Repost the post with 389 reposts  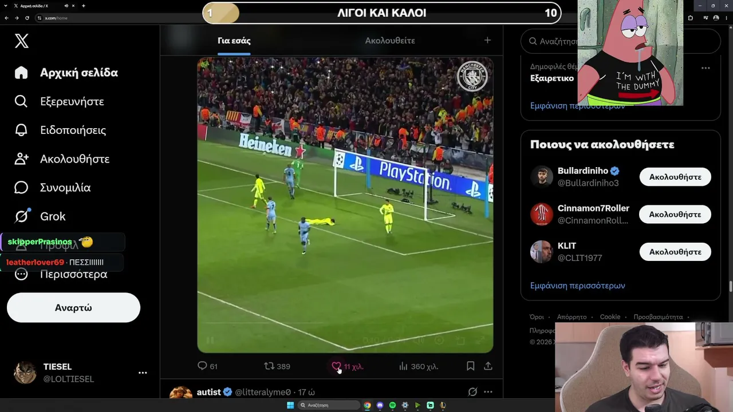pyautogui.click(x=277, y=366)
